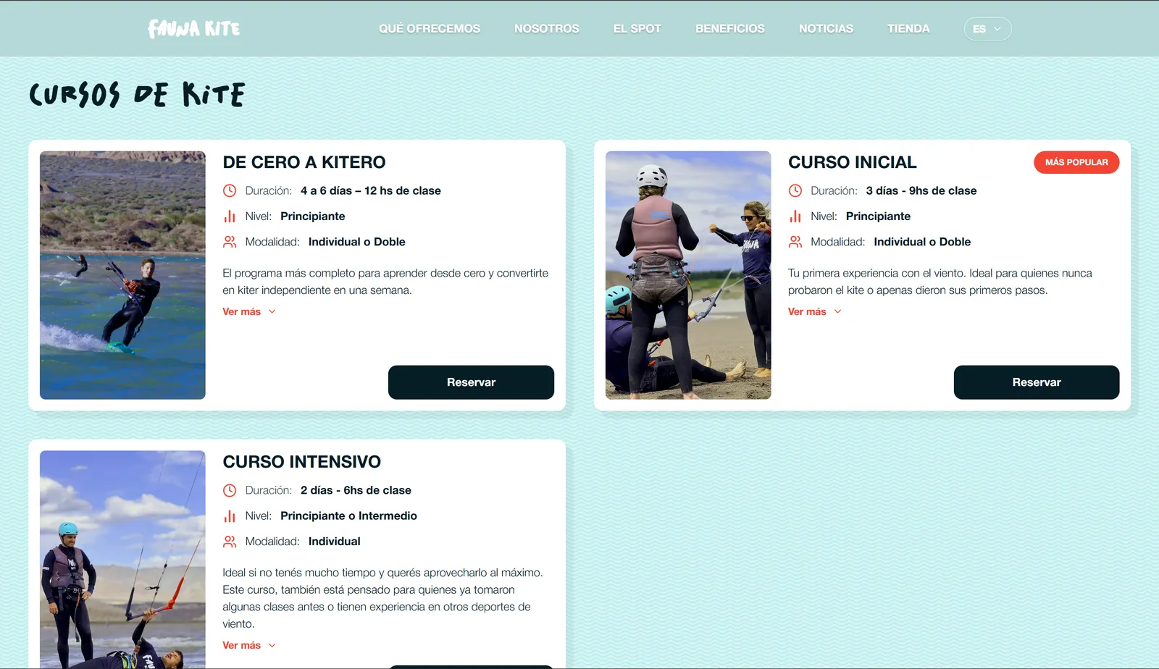This screenshot has height=669, width=1159.
Task: Go to Nosotros page
Action: tap(547, 28)
